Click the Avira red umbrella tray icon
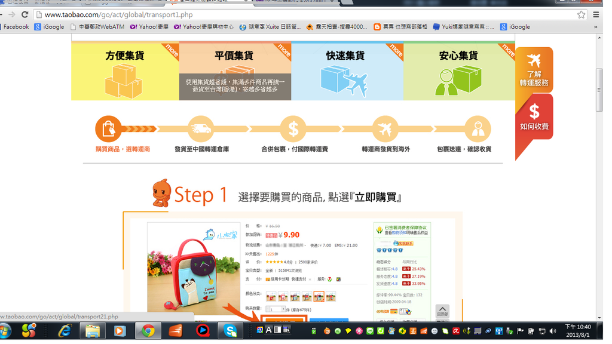 [x=456, y=331]
